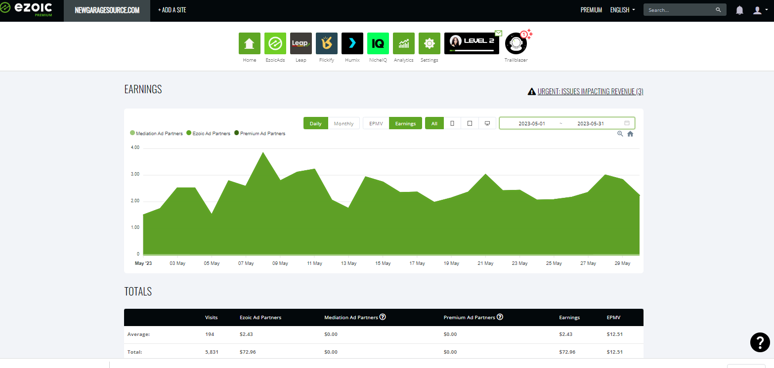
Task: Filter chart by tablet device
Action: coord(470,123)
